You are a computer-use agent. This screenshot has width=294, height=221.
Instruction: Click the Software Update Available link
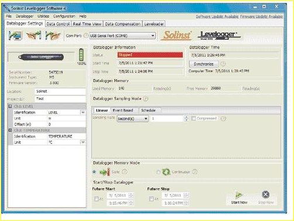pyautogui.click(x=217, y=16)
